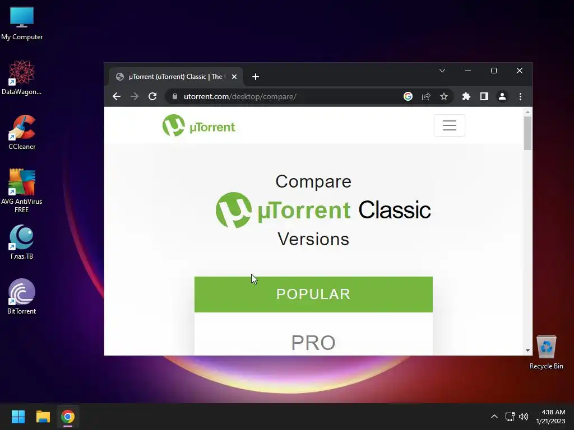The width and height of the screenshot is (574, 430).
Task: Go back in Chrome
Action: click(117, 96)
